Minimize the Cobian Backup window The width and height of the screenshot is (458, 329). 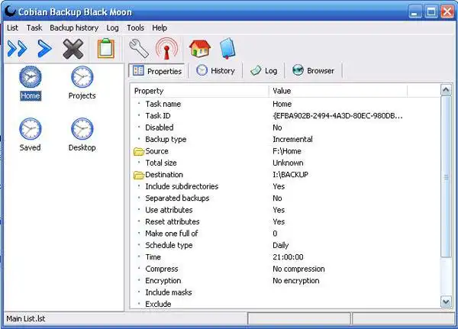(x=414, y=11)
